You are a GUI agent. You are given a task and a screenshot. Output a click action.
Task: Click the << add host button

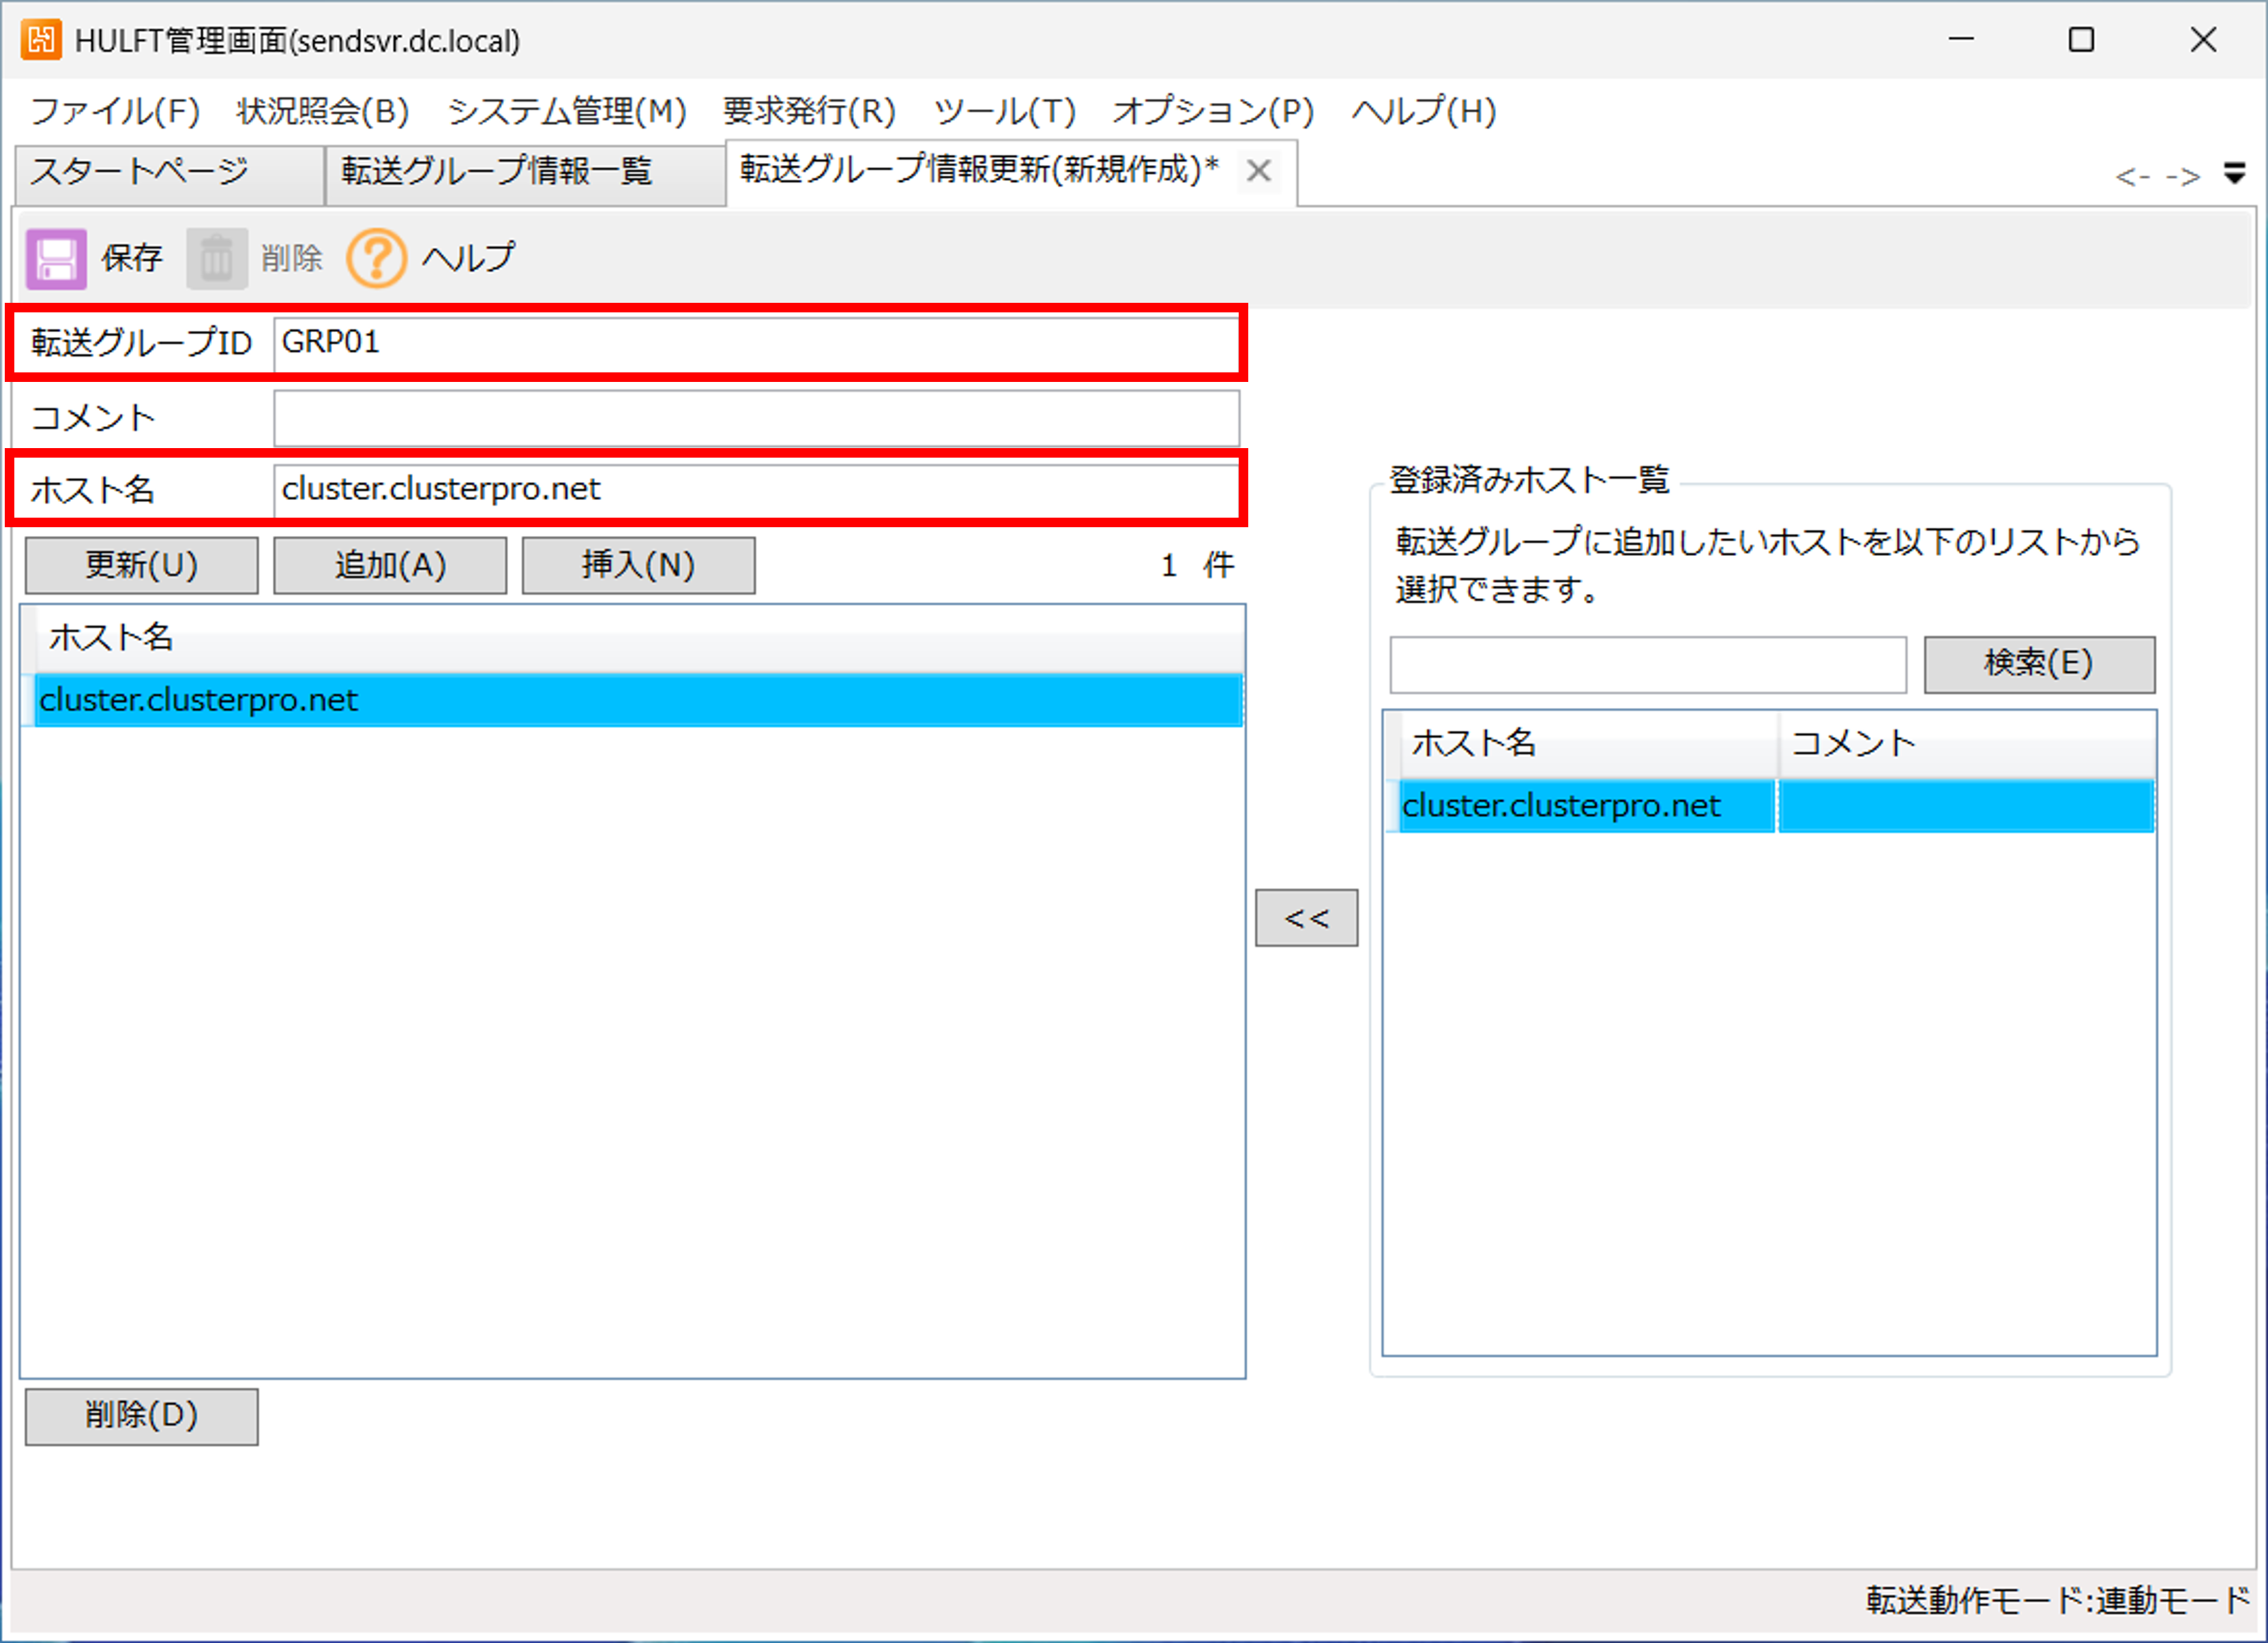pos(1306,917)
